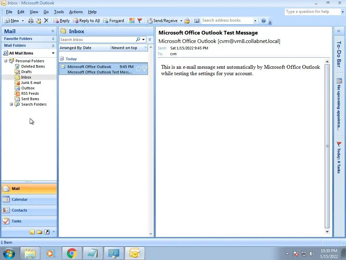Toggle follow-up flag on Test Message
The image size is (346, 260).
[x=144, y=69]
